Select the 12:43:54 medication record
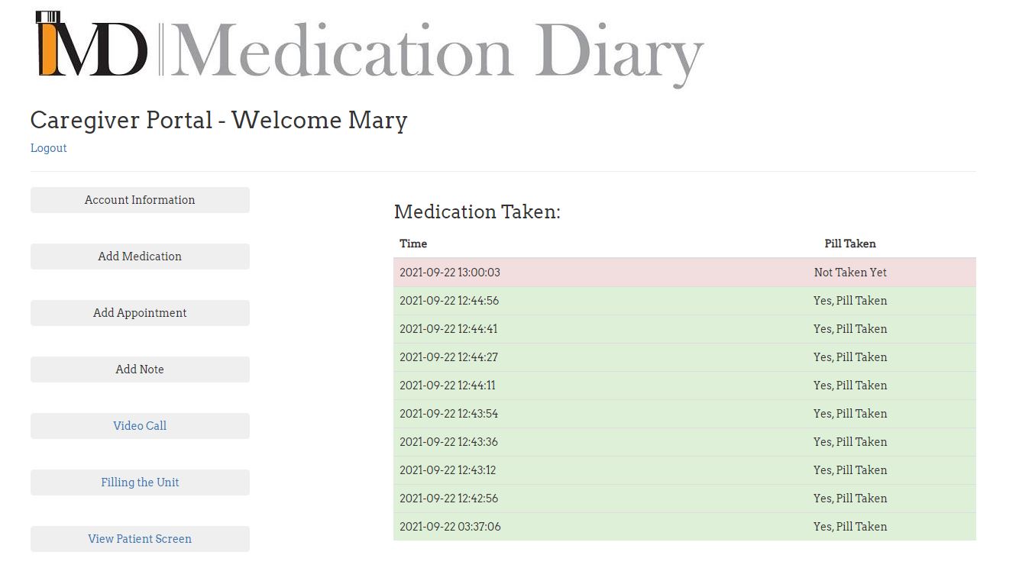Viewport: 1032px width, 568px height. (x=684, y=414)
